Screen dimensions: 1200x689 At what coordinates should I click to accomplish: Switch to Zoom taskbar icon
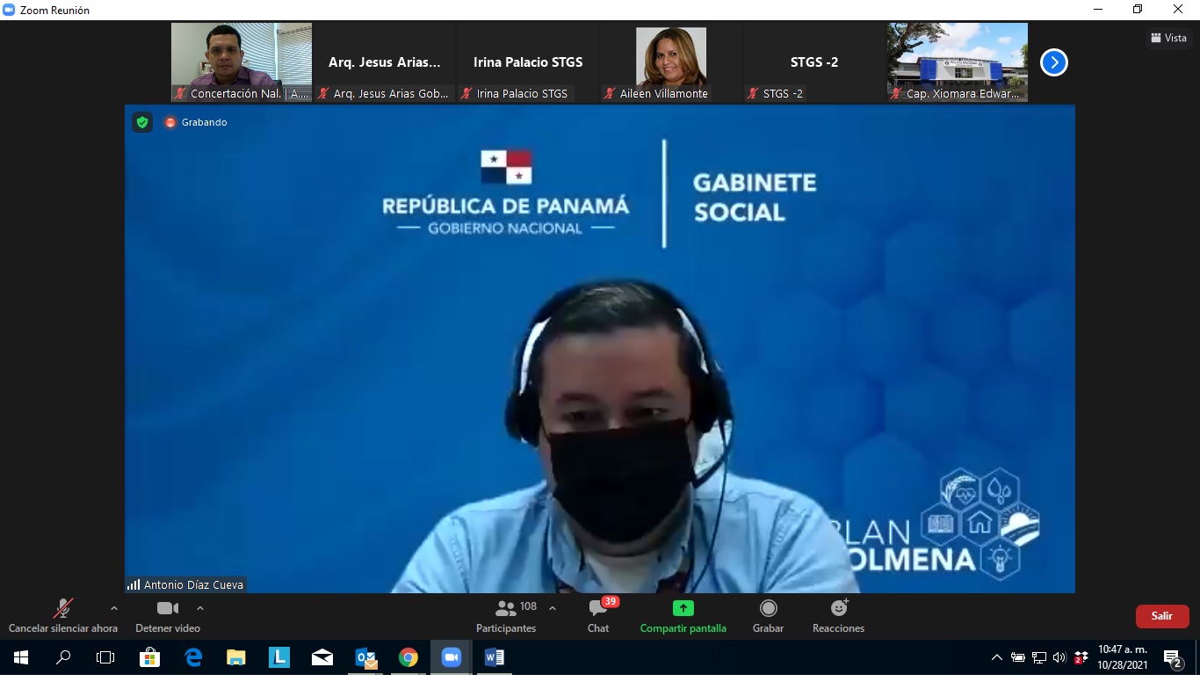pos(452,657)
